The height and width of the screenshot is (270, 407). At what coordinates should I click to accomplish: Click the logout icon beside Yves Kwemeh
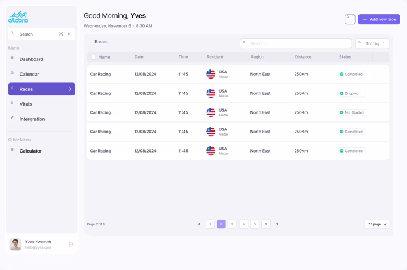pos(71,245)
